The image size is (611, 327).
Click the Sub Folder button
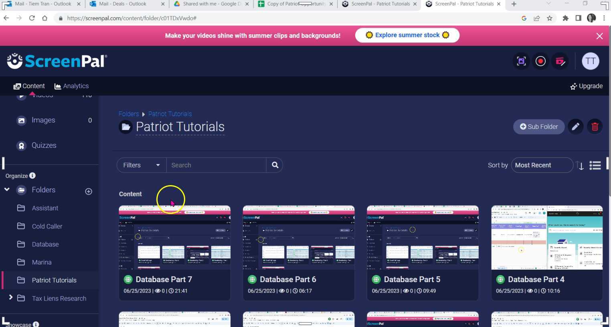(538, 127)
